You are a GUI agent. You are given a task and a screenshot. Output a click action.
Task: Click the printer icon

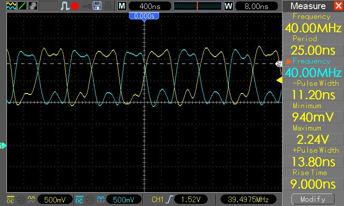click(108, 6)
